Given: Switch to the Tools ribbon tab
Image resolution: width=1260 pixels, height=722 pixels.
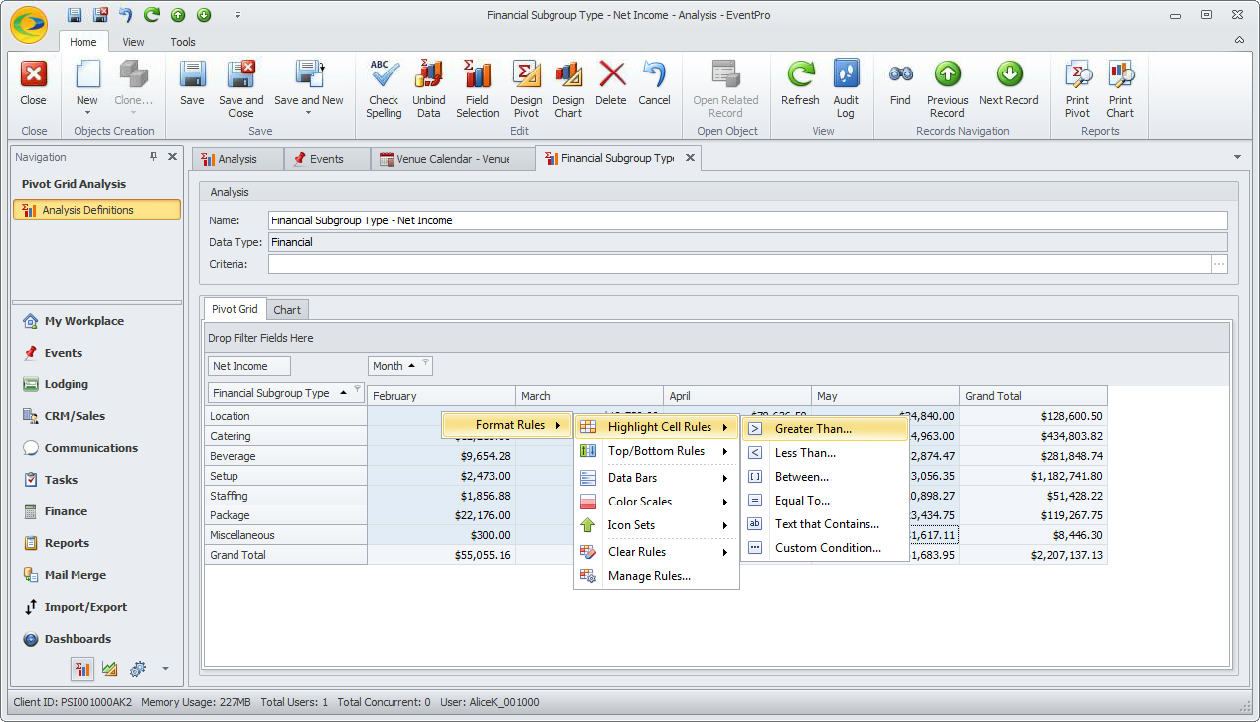Looking at the screenshot, I should click(183, 42).
